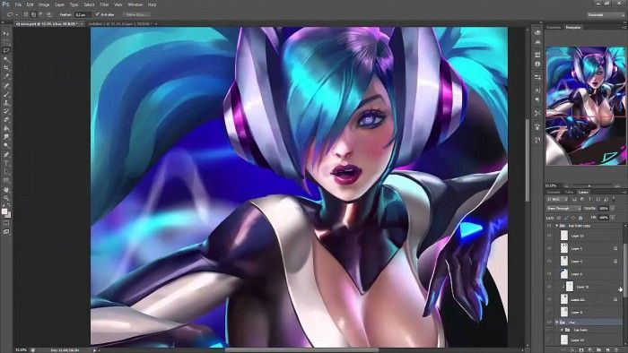Viewport: 628px width, 353px height.
Task: Collapse the top hair copy group
Action: [557, 226]
